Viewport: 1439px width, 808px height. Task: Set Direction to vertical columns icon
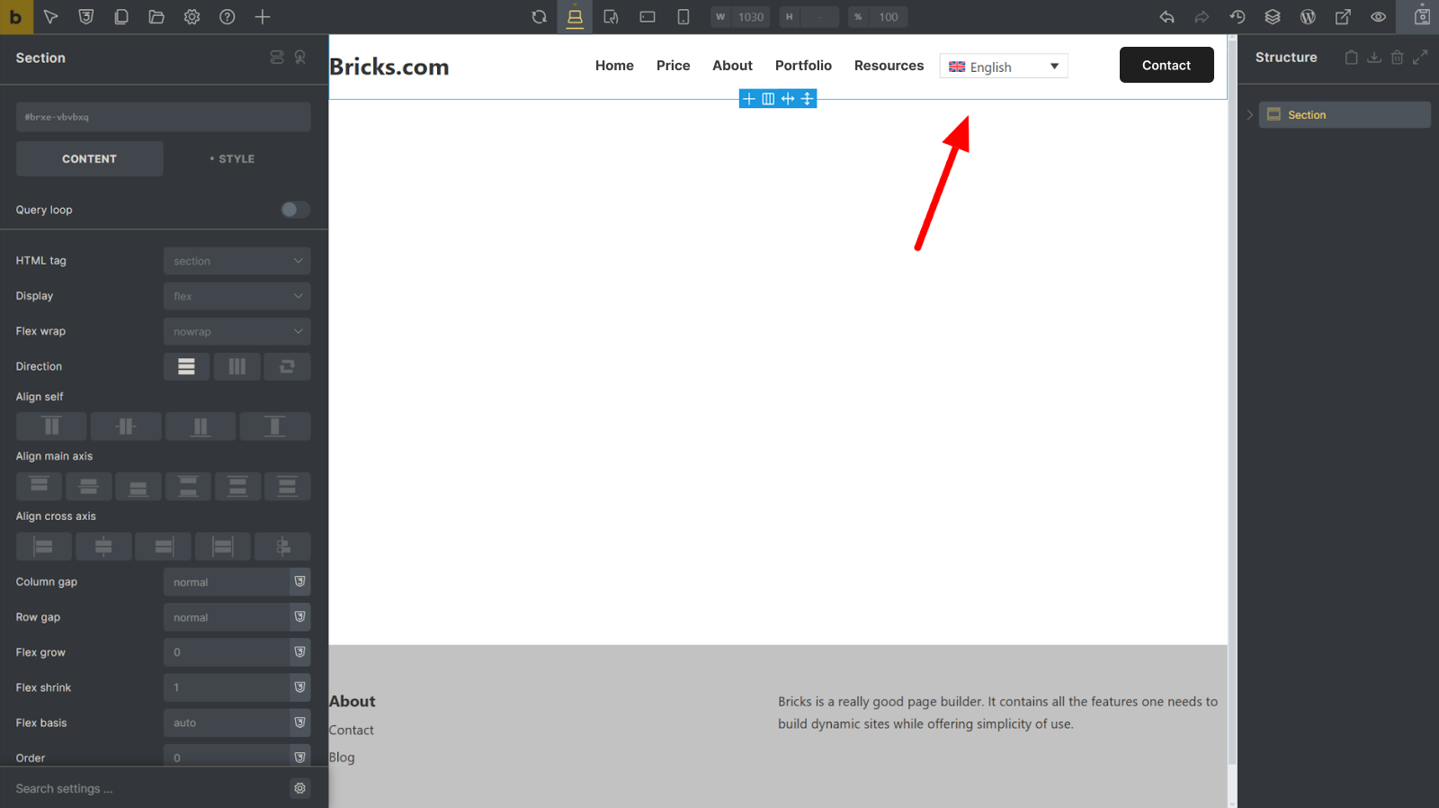pyautogui.click(x=237, y=366)
